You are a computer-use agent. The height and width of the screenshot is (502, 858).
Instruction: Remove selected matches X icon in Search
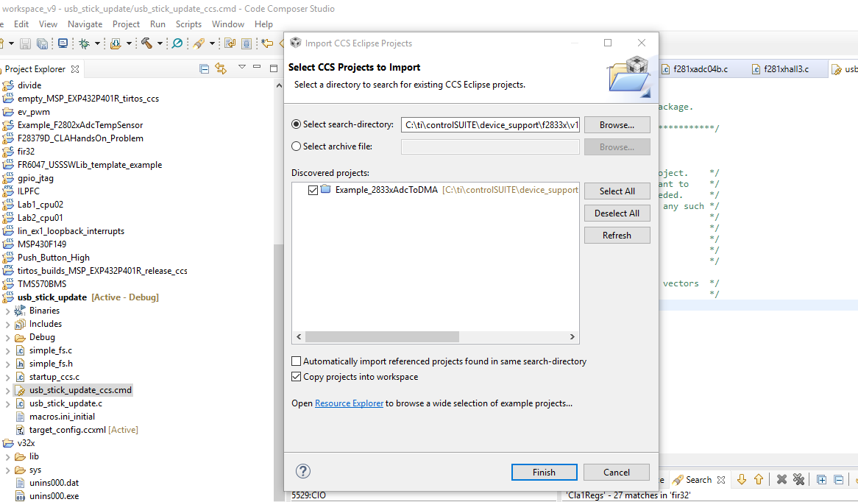coord(781,480)
